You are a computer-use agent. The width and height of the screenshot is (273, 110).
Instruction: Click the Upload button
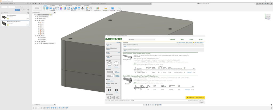(17, 10)
